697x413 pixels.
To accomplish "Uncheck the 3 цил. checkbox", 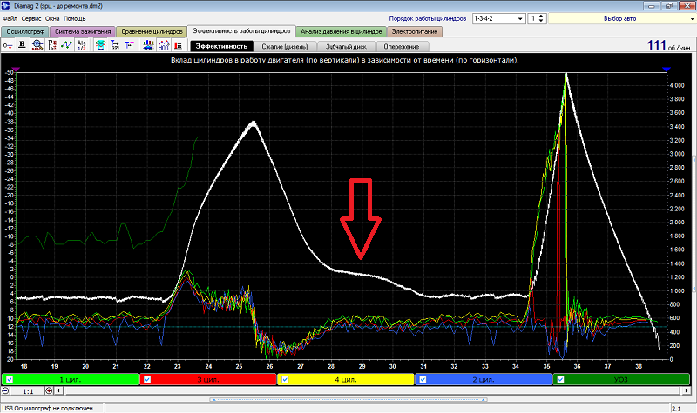I will (147, 380).
